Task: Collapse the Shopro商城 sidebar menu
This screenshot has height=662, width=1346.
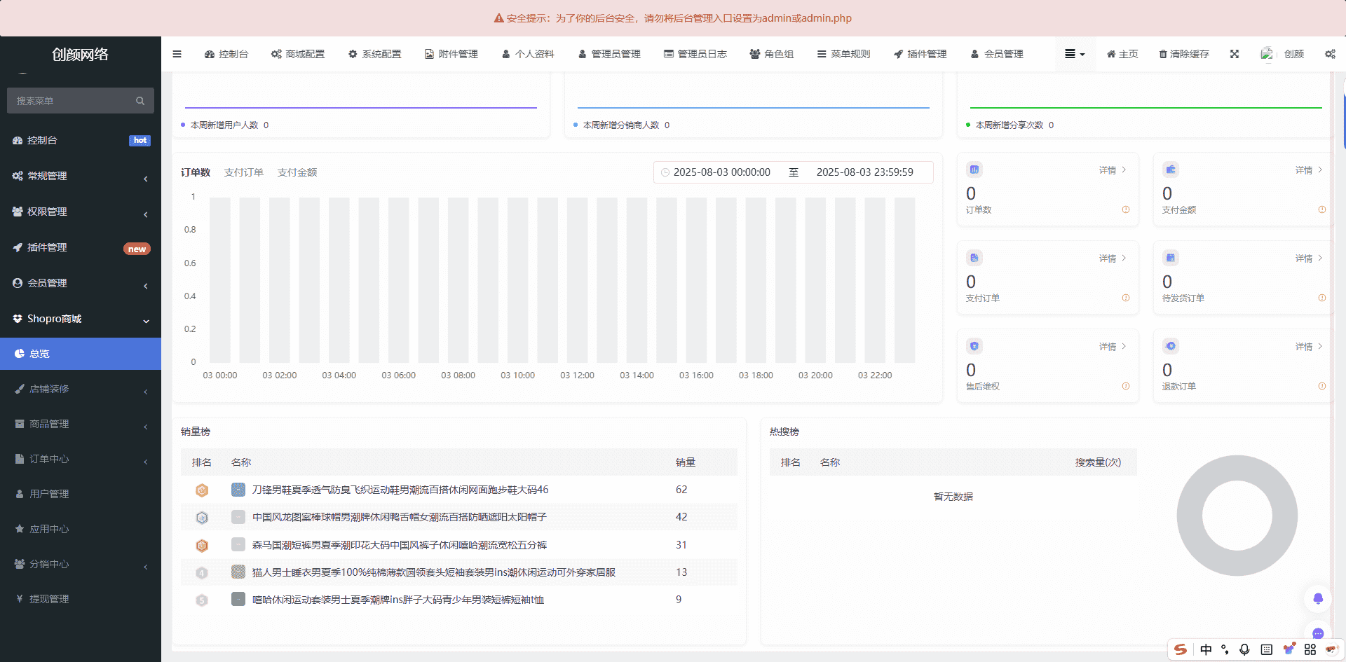Action: (80, 319)
